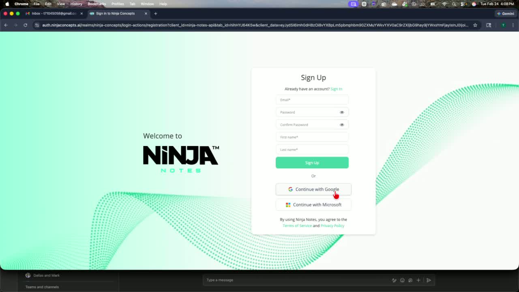
Task: Focus the Confirm Password input field
Action: pos(312,125)
